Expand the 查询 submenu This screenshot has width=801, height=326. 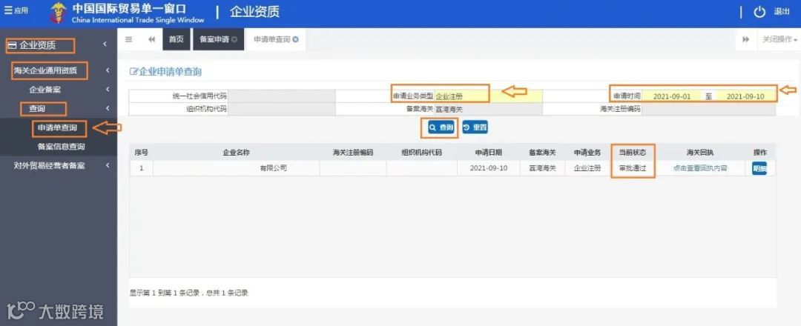[x=59, y=109]
